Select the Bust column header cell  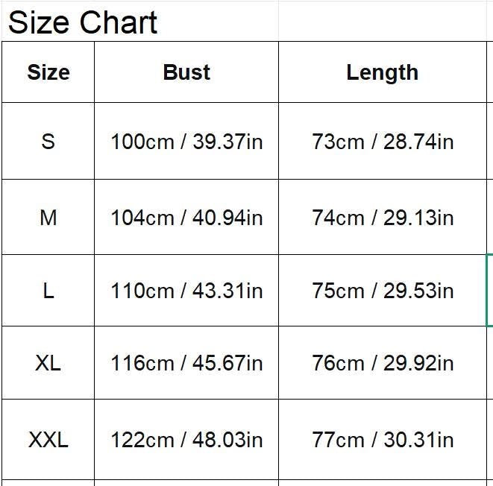coord(186,72)
